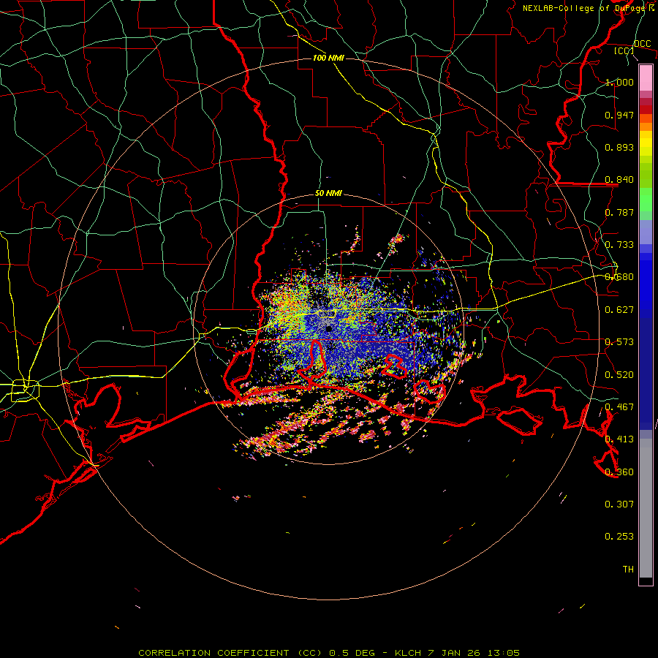Click the [CC] units label
Viewport: 658px width, 658px height.
[624, 50]
